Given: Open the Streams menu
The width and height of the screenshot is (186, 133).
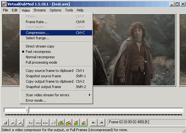Looking at the screenshot, I should pyautogui.click(x=40, y=10).
